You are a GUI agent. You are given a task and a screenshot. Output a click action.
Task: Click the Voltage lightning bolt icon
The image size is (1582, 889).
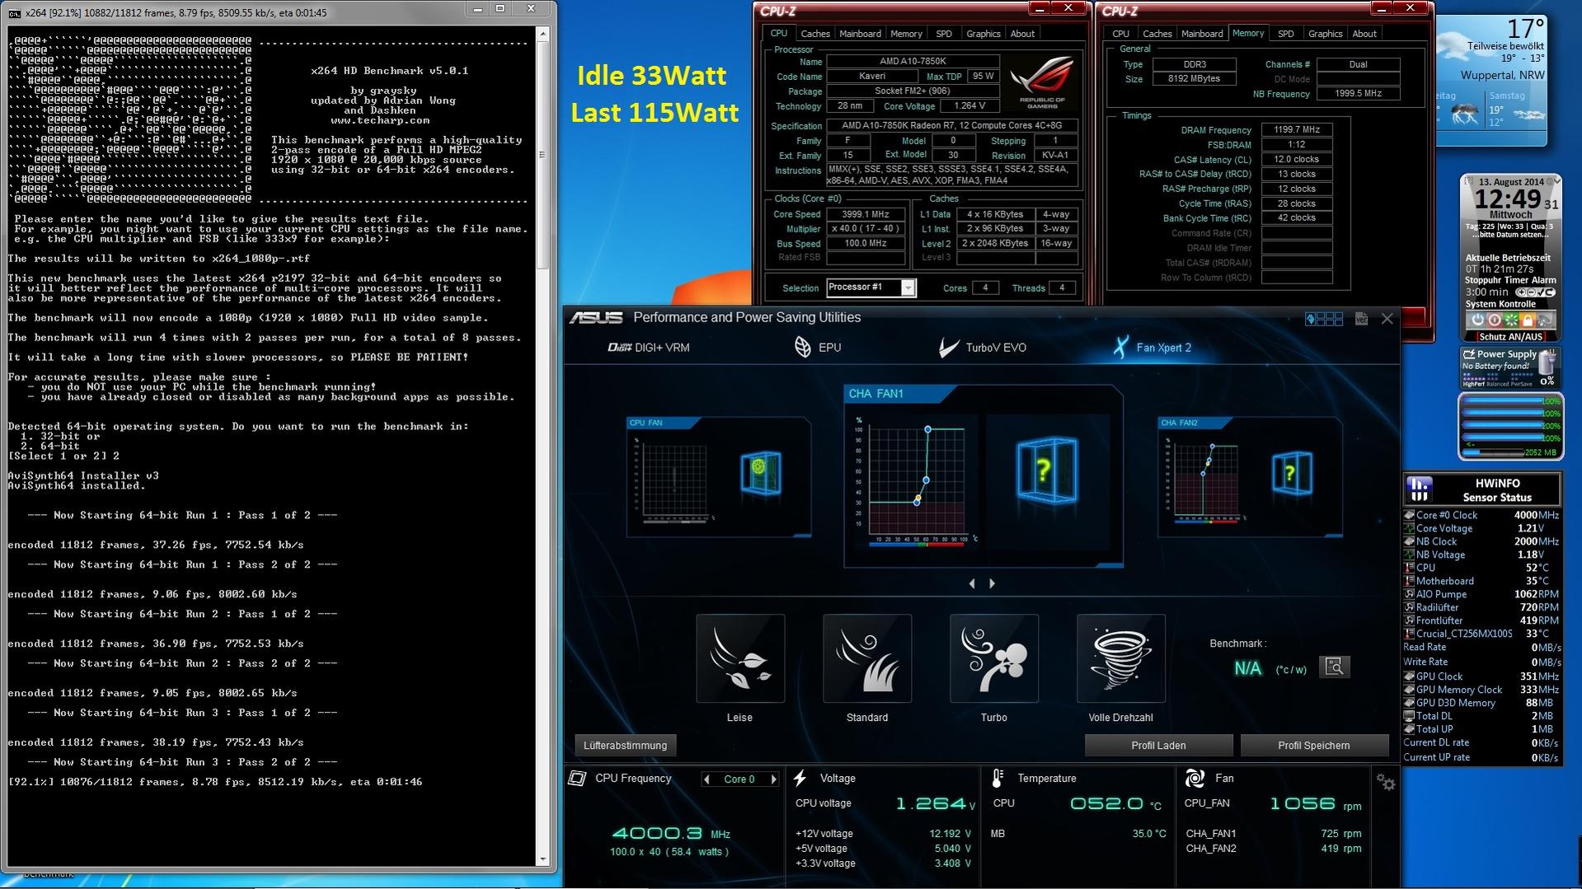coord(800,778)
